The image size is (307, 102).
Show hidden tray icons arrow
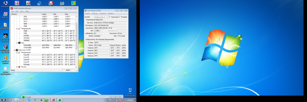114,100
